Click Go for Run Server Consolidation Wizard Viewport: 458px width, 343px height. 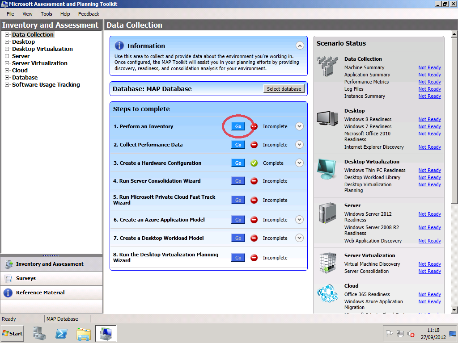238,181
